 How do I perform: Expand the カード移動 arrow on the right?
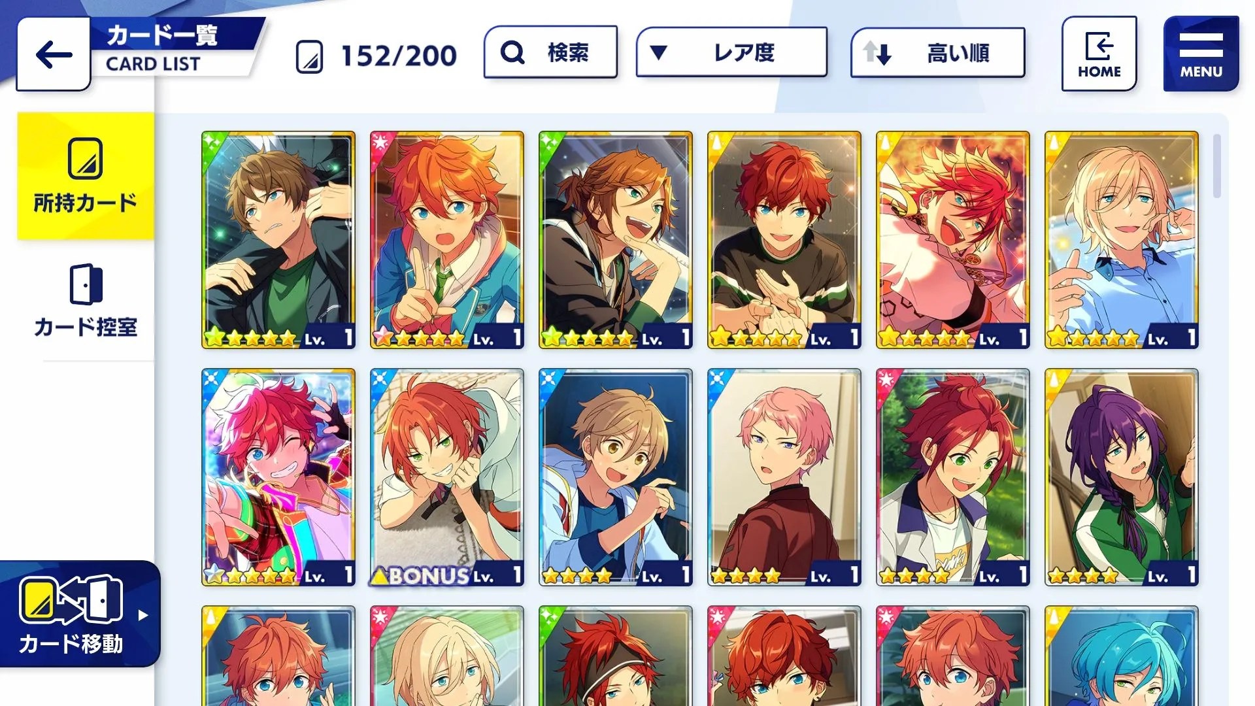pos(143,615)
